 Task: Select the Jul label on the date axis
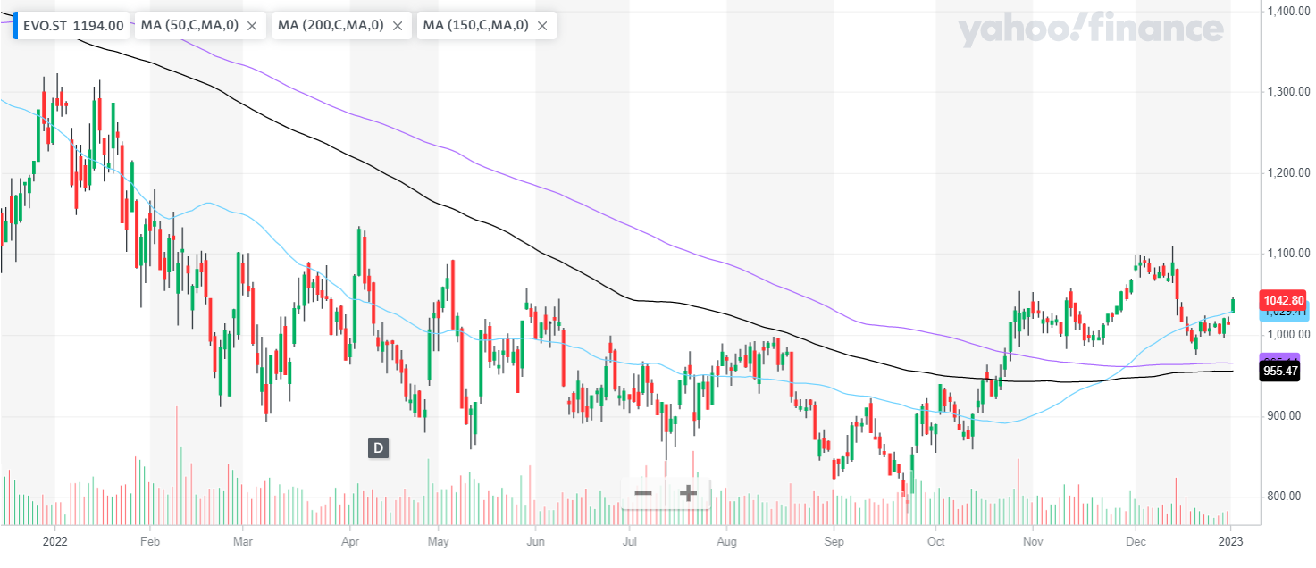coord(630,541)
